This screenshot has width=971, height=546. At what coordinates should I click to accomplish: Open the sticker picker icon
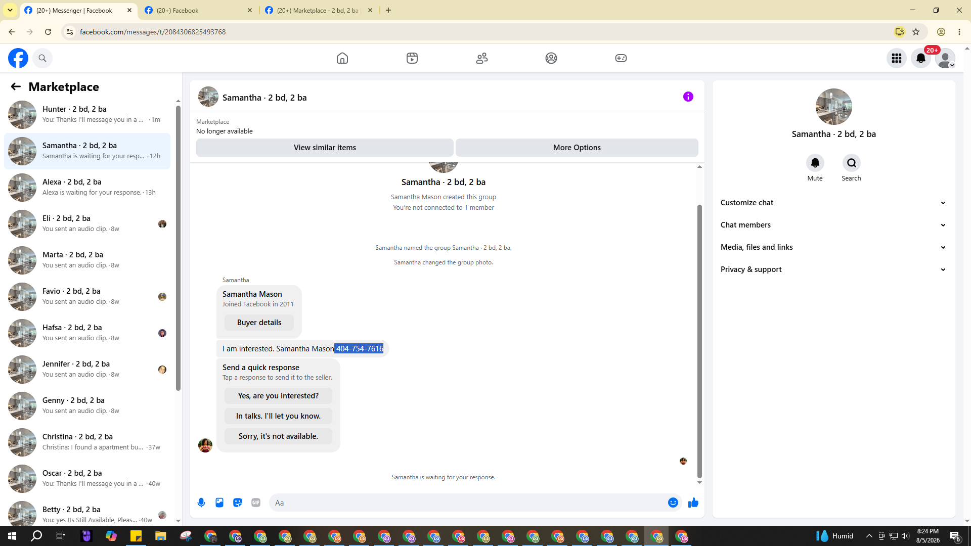click(238, 503)
